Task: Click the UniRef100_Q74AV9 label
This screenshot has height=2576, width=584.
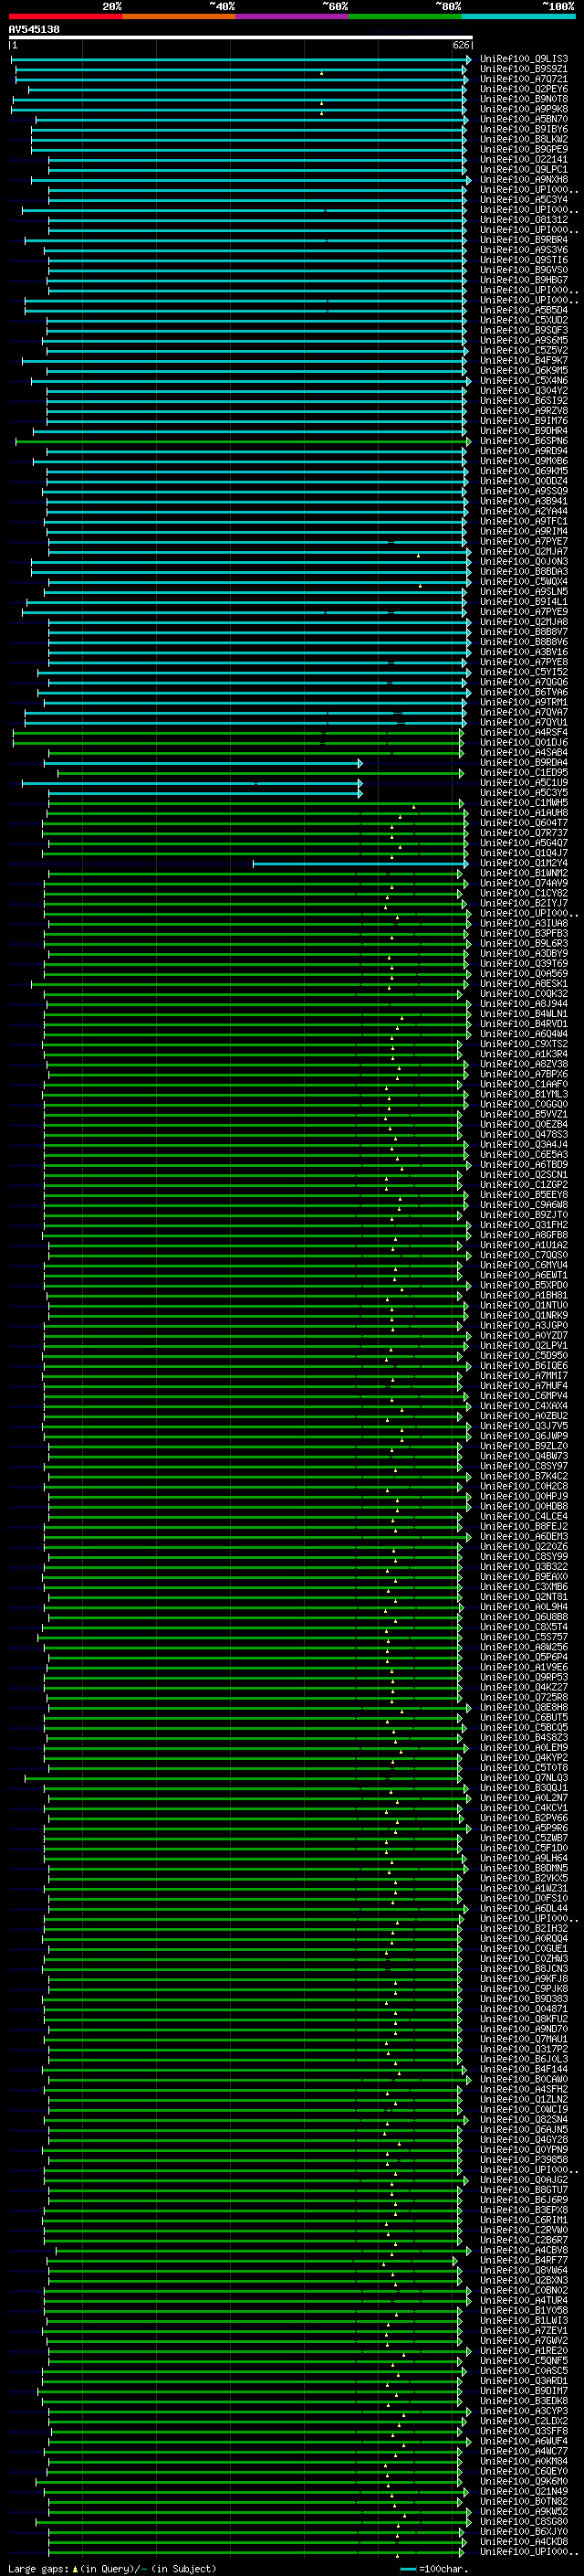Action: click(524, 883)
